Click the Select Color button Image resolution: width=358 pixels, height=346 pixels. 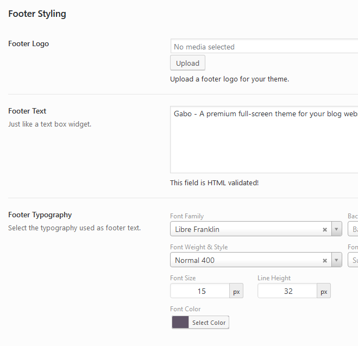click(209, 323)
